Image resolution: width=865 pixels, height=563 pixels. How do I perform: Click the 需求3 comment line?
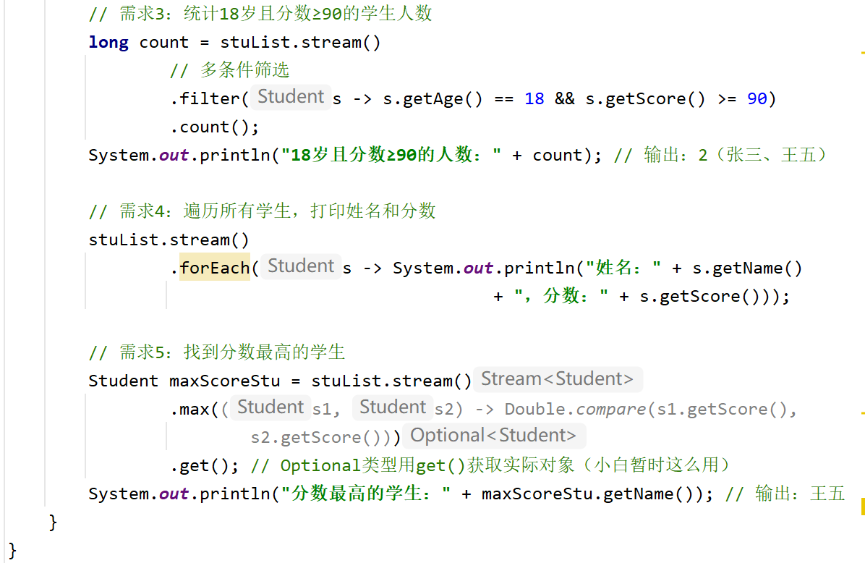pyautogui.click(x=260, y=14)
